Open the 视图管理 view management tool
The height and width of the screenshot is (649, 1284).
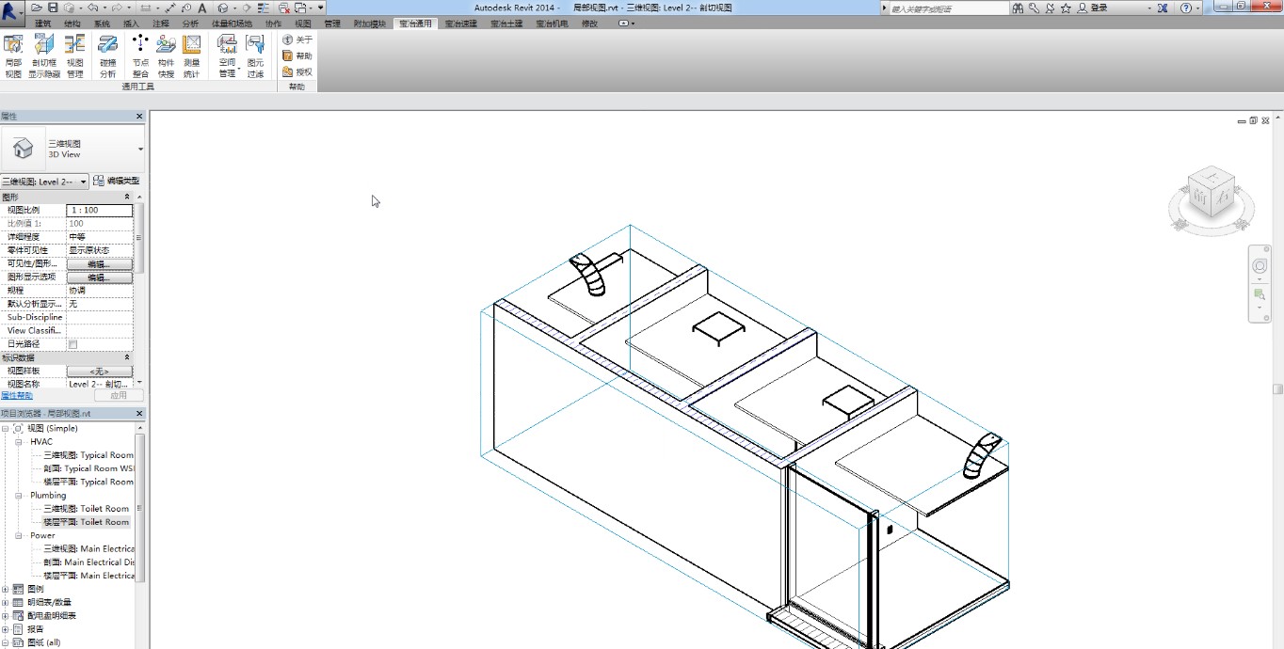pos(75,55)
